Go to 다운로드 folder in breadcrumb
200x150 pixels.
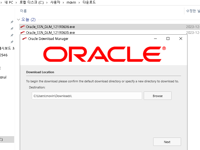pos(89,2)
